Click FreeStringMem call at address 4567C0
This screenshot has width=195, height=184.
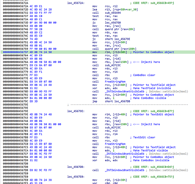115,144
